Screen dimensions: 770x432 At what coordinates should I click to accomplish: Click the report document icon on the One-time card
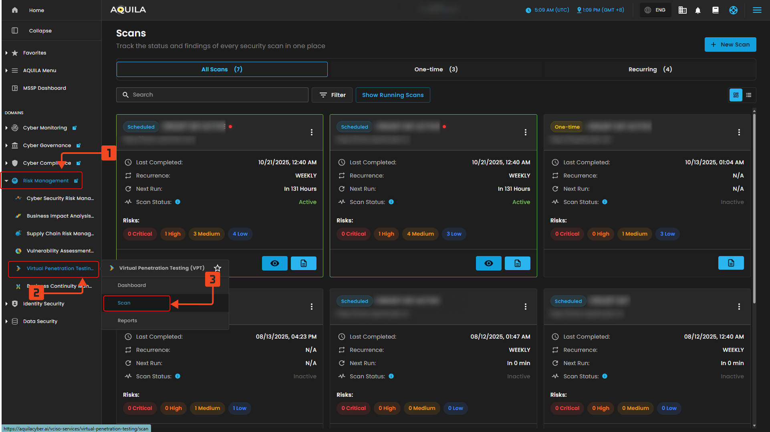coord(731,263)
